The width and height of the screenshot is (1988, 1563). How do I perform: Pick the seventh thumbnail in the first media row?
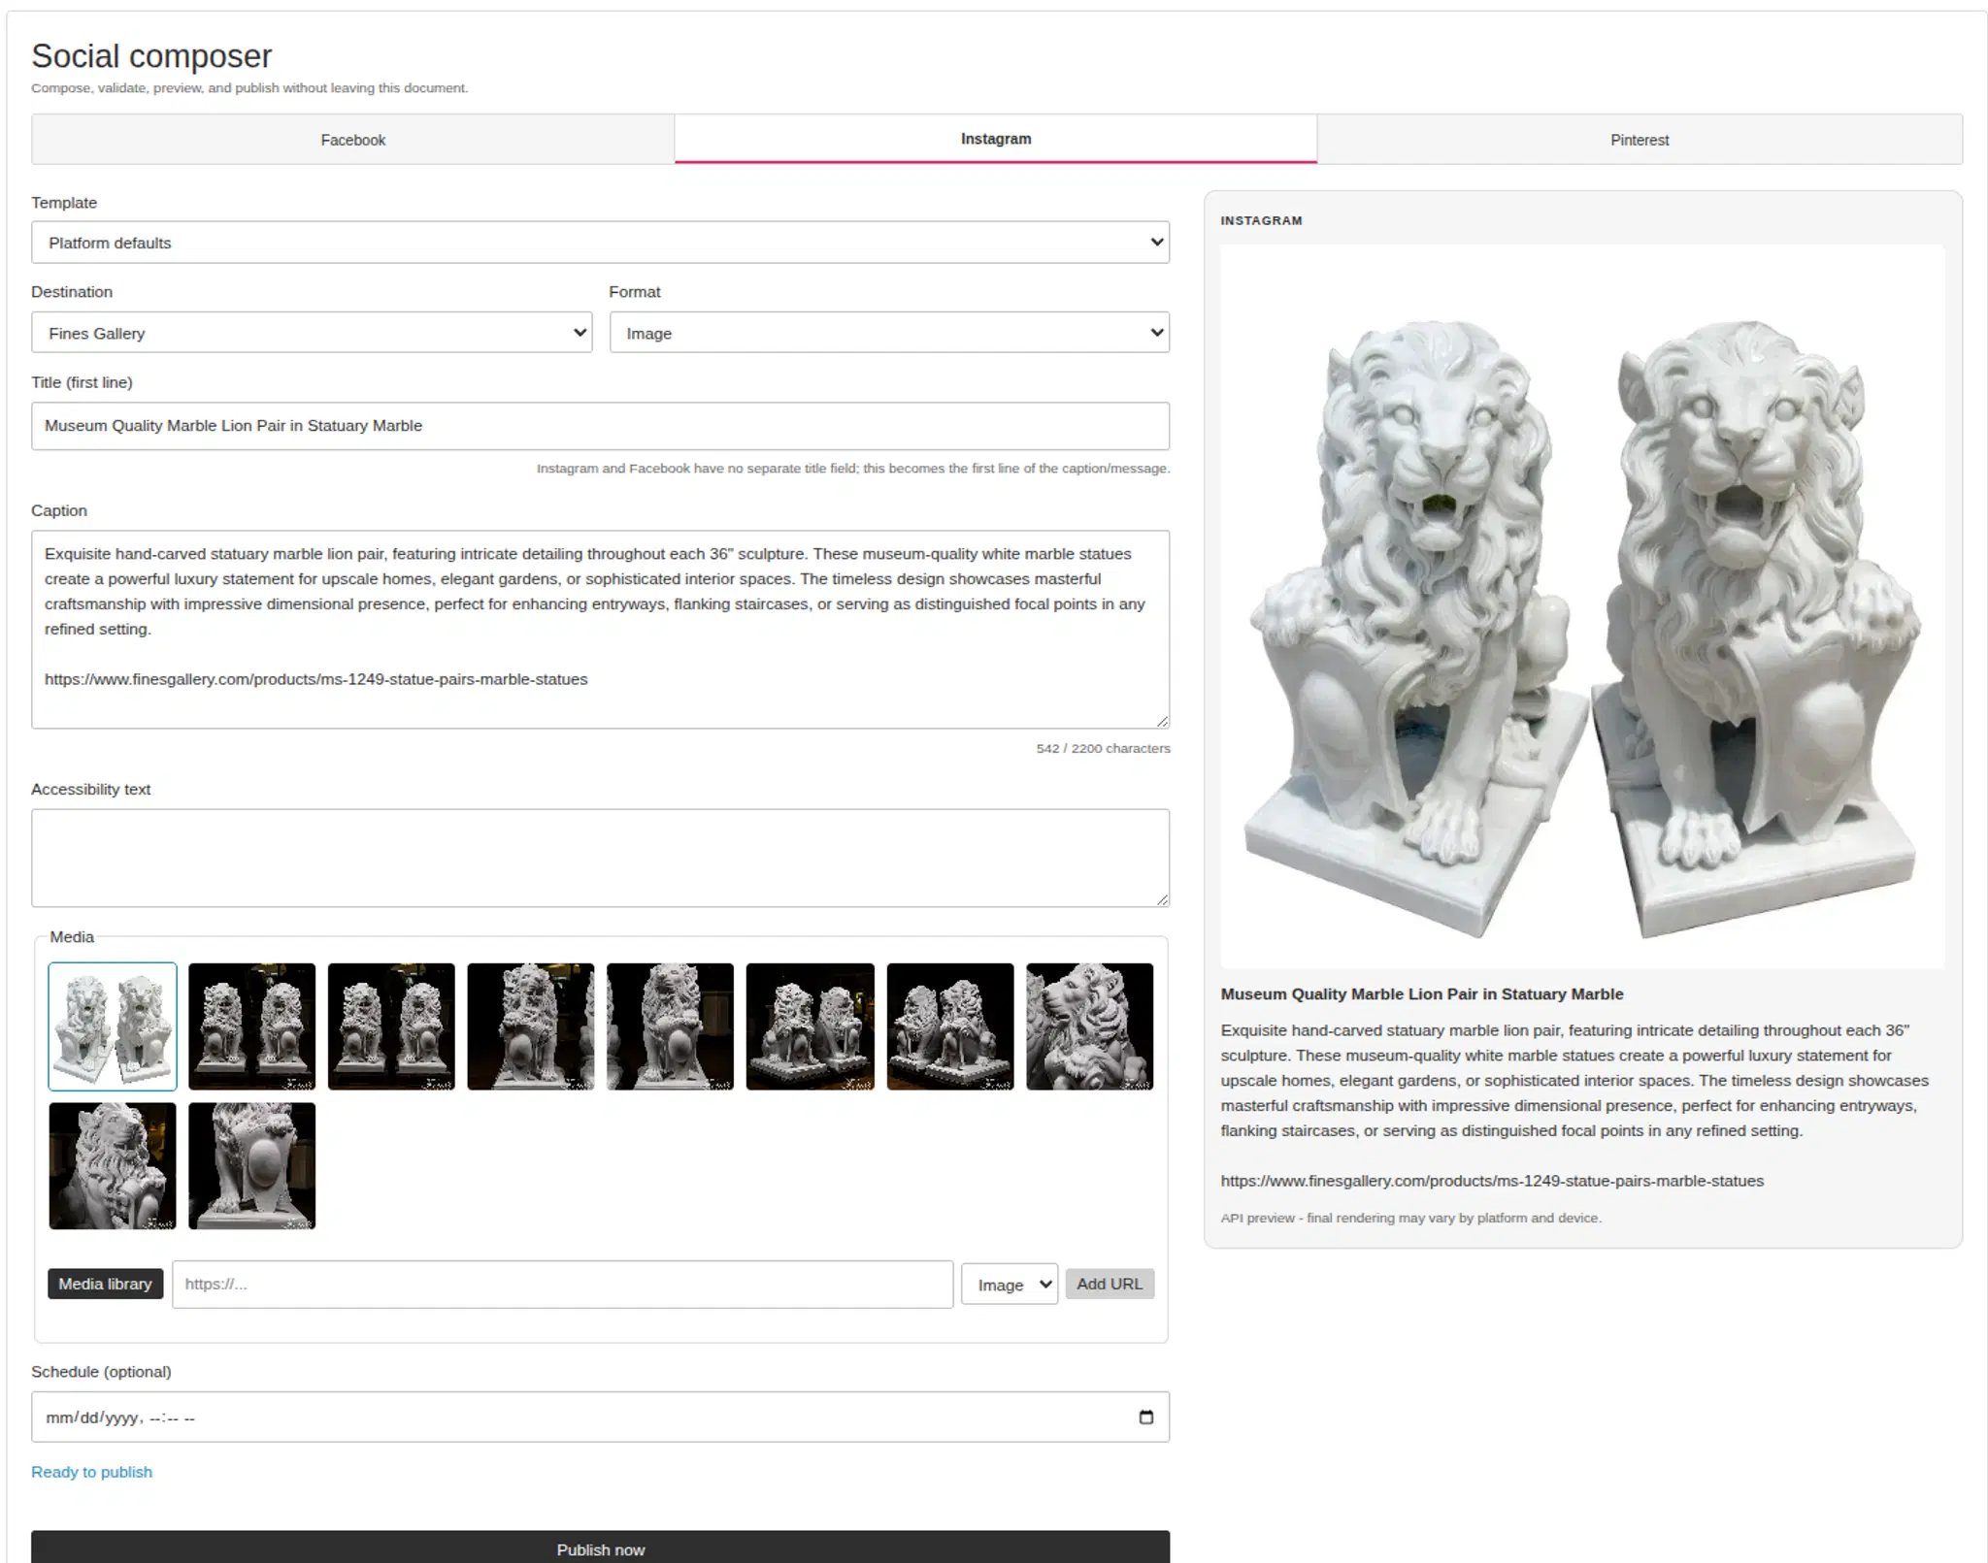[950, 1026]
